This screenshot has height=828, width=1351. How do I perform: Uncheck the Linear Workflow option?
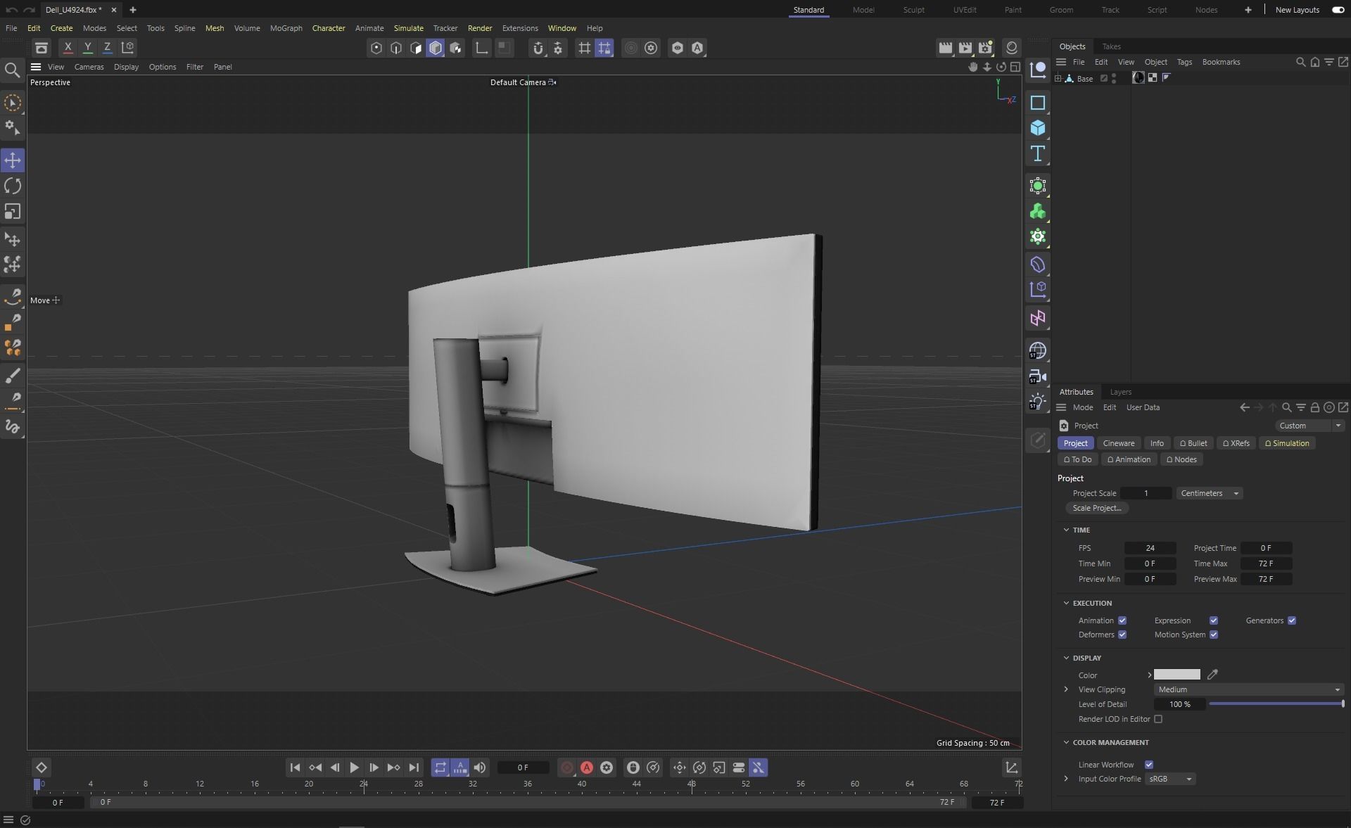(1149, 765)
